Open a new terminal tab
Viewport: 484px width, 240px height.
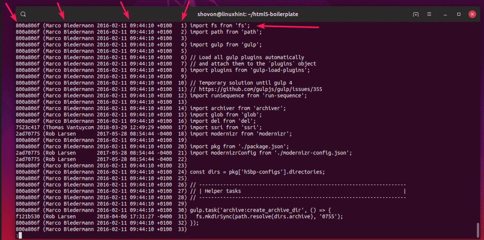(x=416, y=14)
